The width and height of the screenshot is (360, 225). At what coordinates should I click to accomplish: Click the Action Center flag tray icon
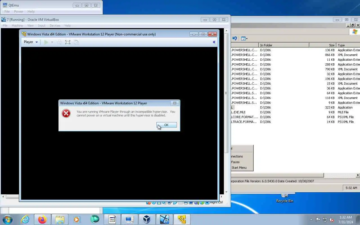(x=318, y=220)
